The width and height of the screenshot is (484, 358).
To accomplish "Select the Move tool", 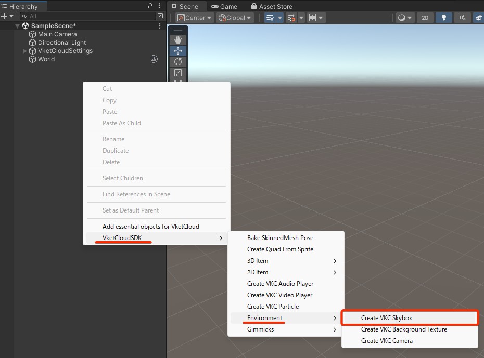I will point(178,51).
